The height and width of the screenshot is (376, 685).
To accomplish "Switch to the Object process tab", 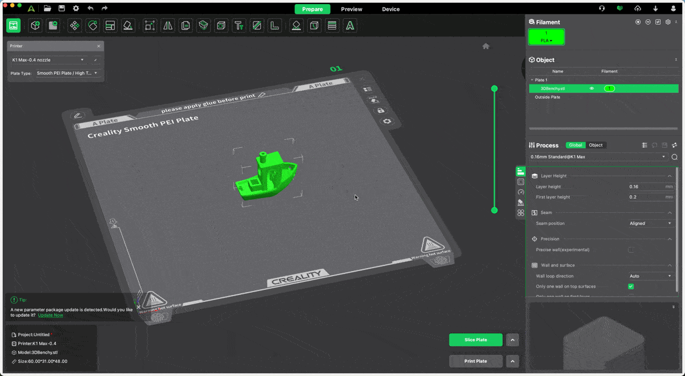I will [x=595, y=145].
